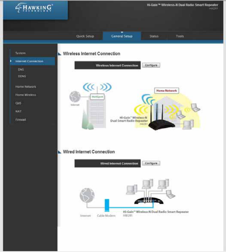
Task: Click the Internet globe in wired diagram
Action: pyautogui.click(x=87, y=195)
